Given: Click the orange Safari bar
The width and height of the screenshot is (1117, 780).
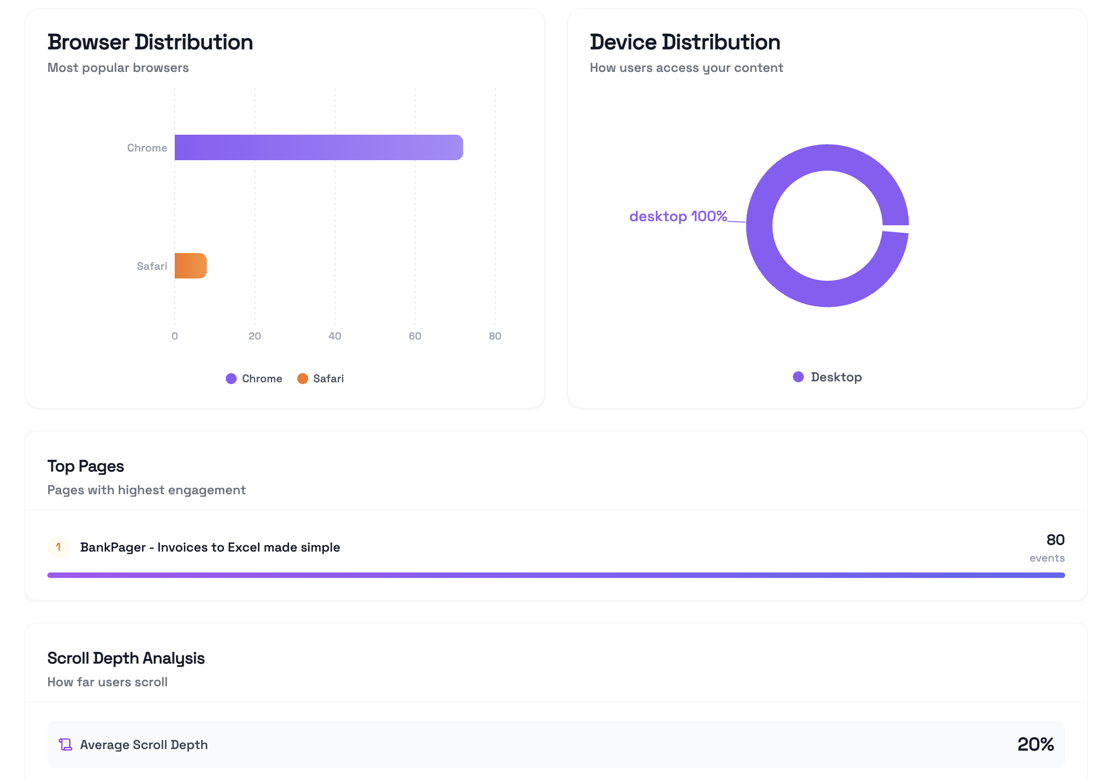Looking at the screenshot, I should 191,265.
